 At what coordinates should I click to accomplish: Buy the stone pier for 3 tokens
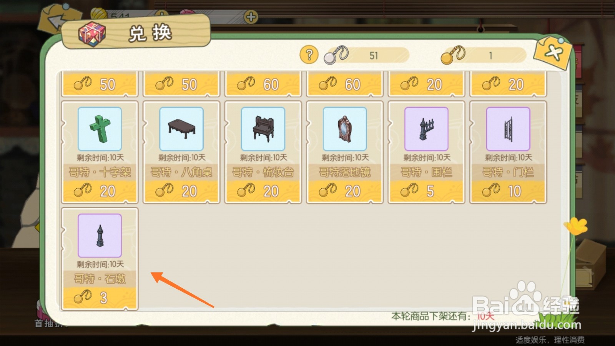tap(100, 298)
